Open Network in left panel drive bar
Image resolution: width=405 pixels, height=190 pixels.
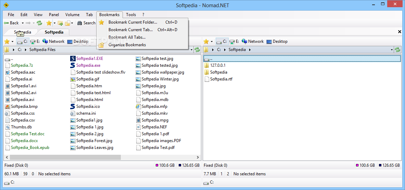click(x=53, y=41)
